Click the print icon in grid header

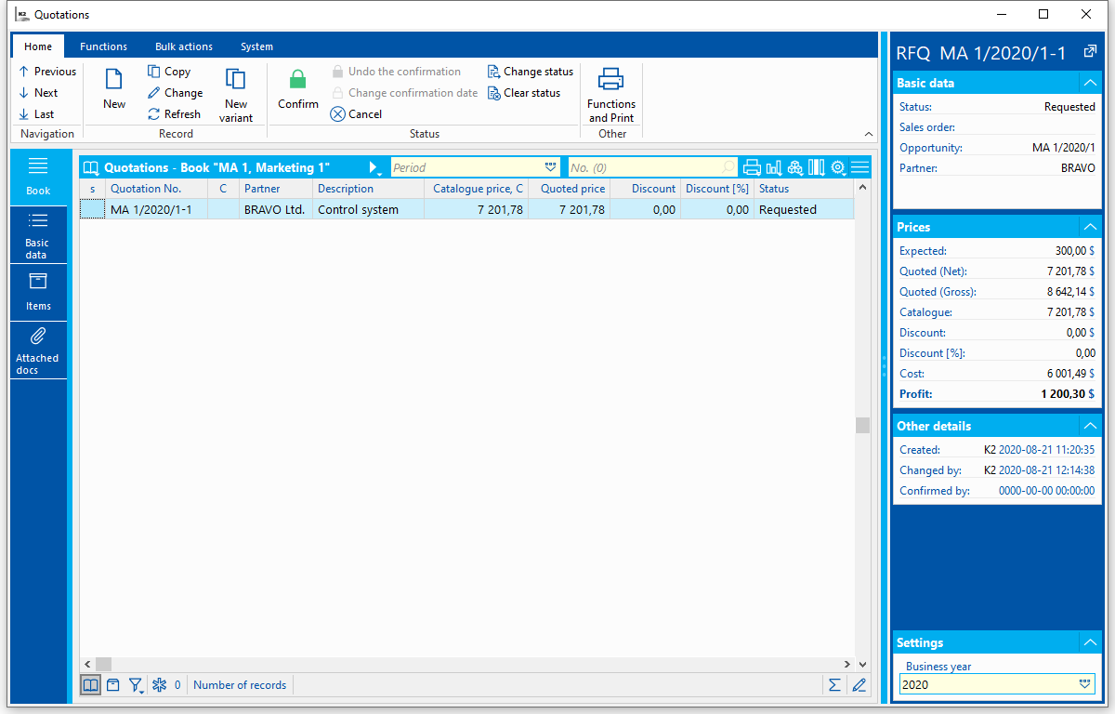752,167
